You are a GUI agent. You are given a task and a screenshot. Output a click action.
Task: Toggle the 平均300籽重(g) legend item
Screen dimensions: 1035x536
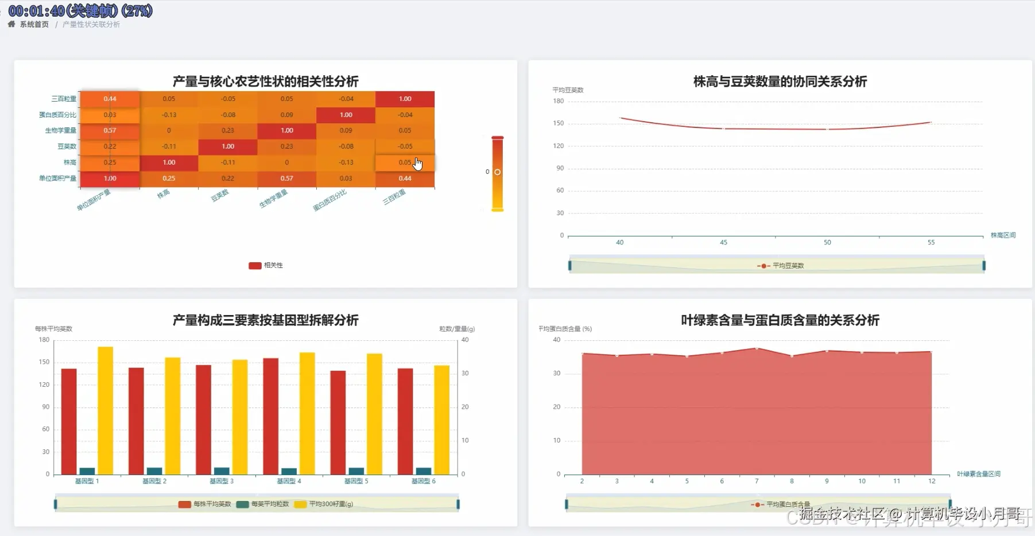coord(324,504)
